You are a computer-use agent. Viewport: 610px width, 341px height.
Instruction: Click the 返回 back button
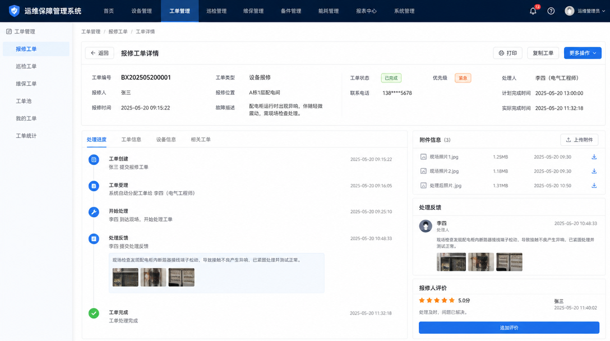point(100,53)
